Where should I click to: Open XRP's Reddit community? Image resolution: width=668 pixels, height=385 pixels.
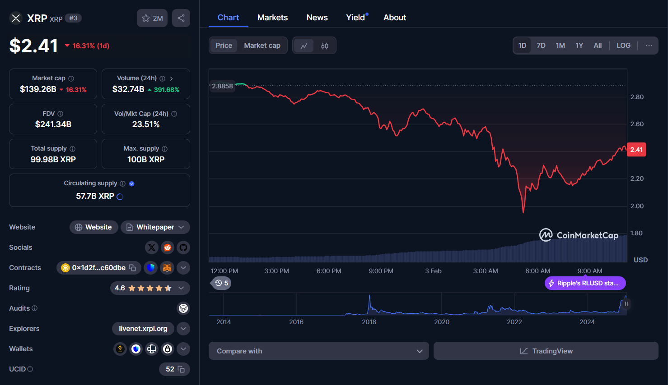tap(167, 247)
